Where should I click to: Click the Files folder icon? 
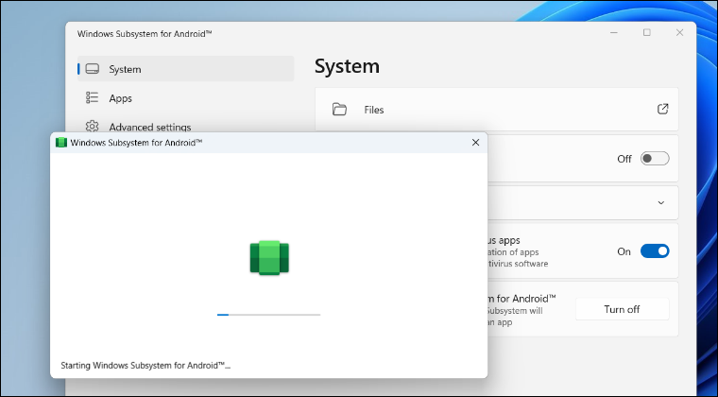click(x=339, y=110)
